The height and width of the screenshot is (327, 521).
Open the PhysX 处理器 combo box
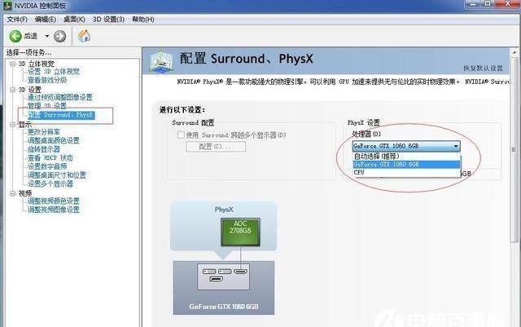406,146
